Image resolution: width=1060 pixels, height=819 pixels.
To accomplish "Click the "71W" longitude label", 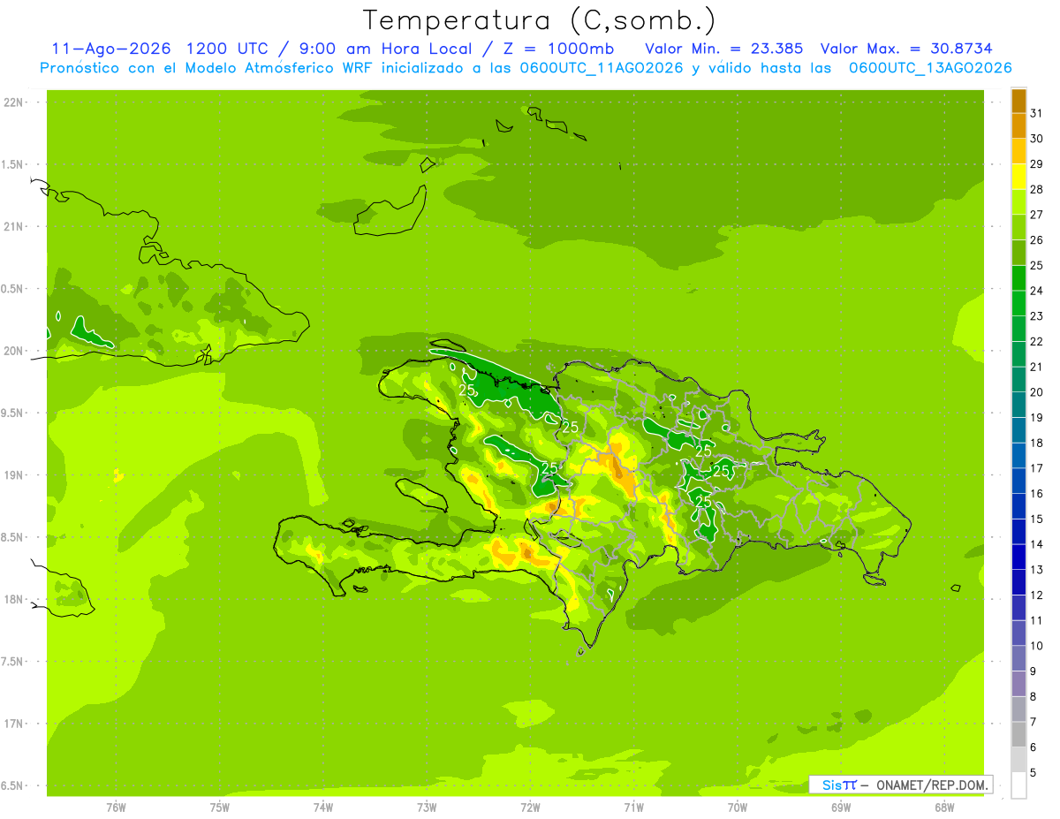I will [633, 808].
